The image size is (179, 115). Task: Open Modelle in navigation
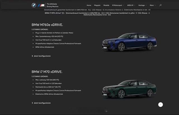coord(106,5)
